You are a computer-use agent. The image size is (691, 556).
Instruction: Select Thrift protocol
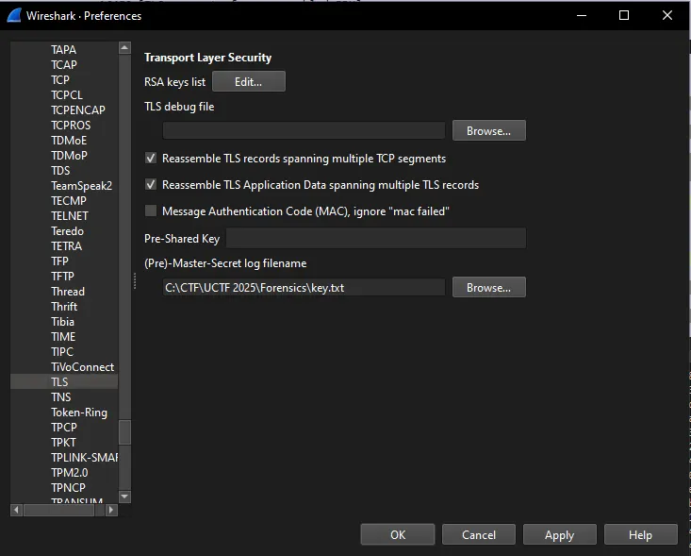click(x=64, y=306)
